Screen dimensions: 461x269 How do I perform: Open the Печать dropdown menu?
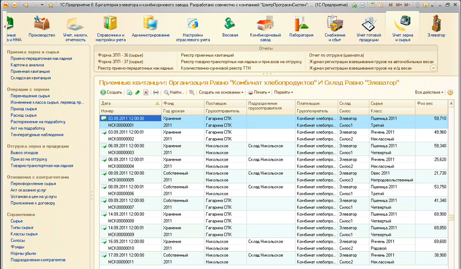[x=259, y=93]
